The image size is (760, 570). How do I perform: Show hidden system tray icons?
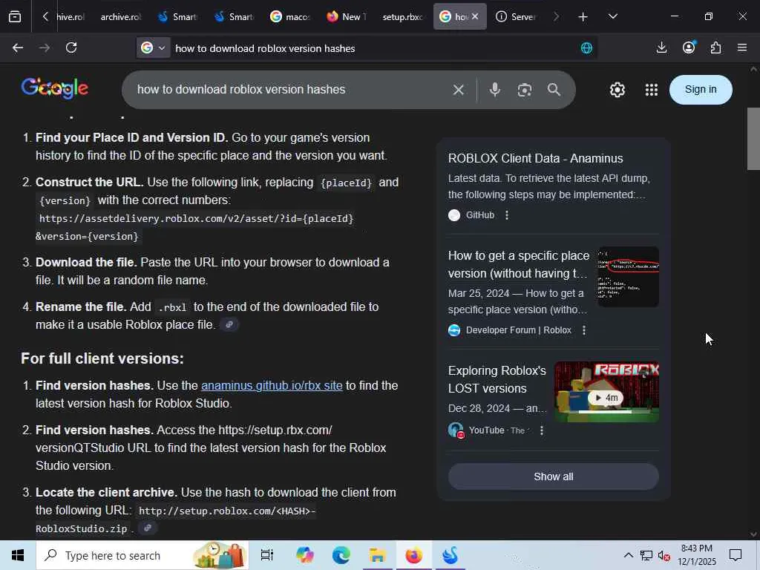(628, 555)
